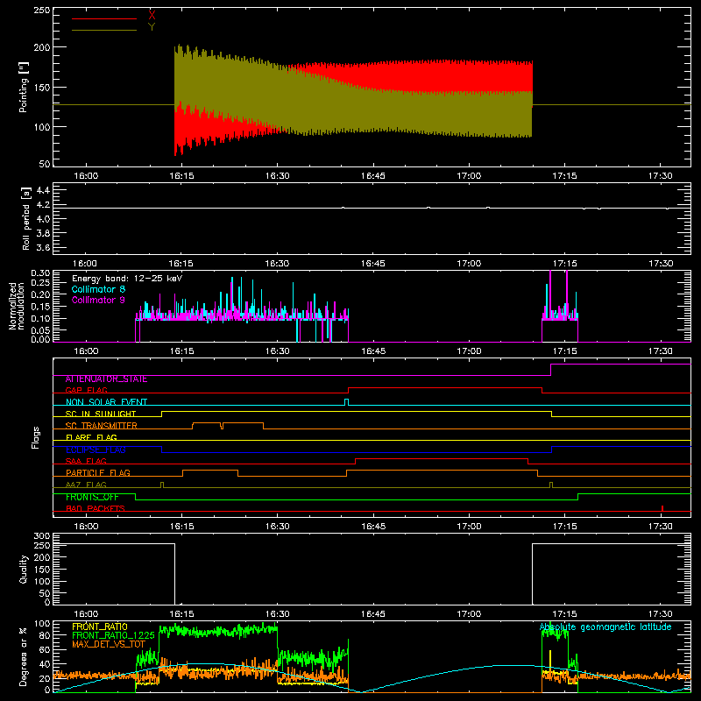Image resolution: width=701 pixels, height=701 pixels.
Task: Click the 'Flags' axis title
Action: coord(35,437)
